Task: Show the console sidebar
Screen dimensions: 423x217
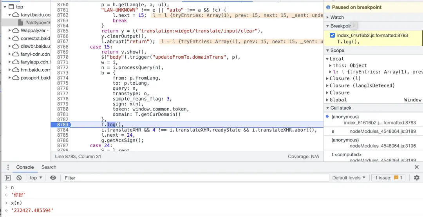Action: click(x=7, y=178)
